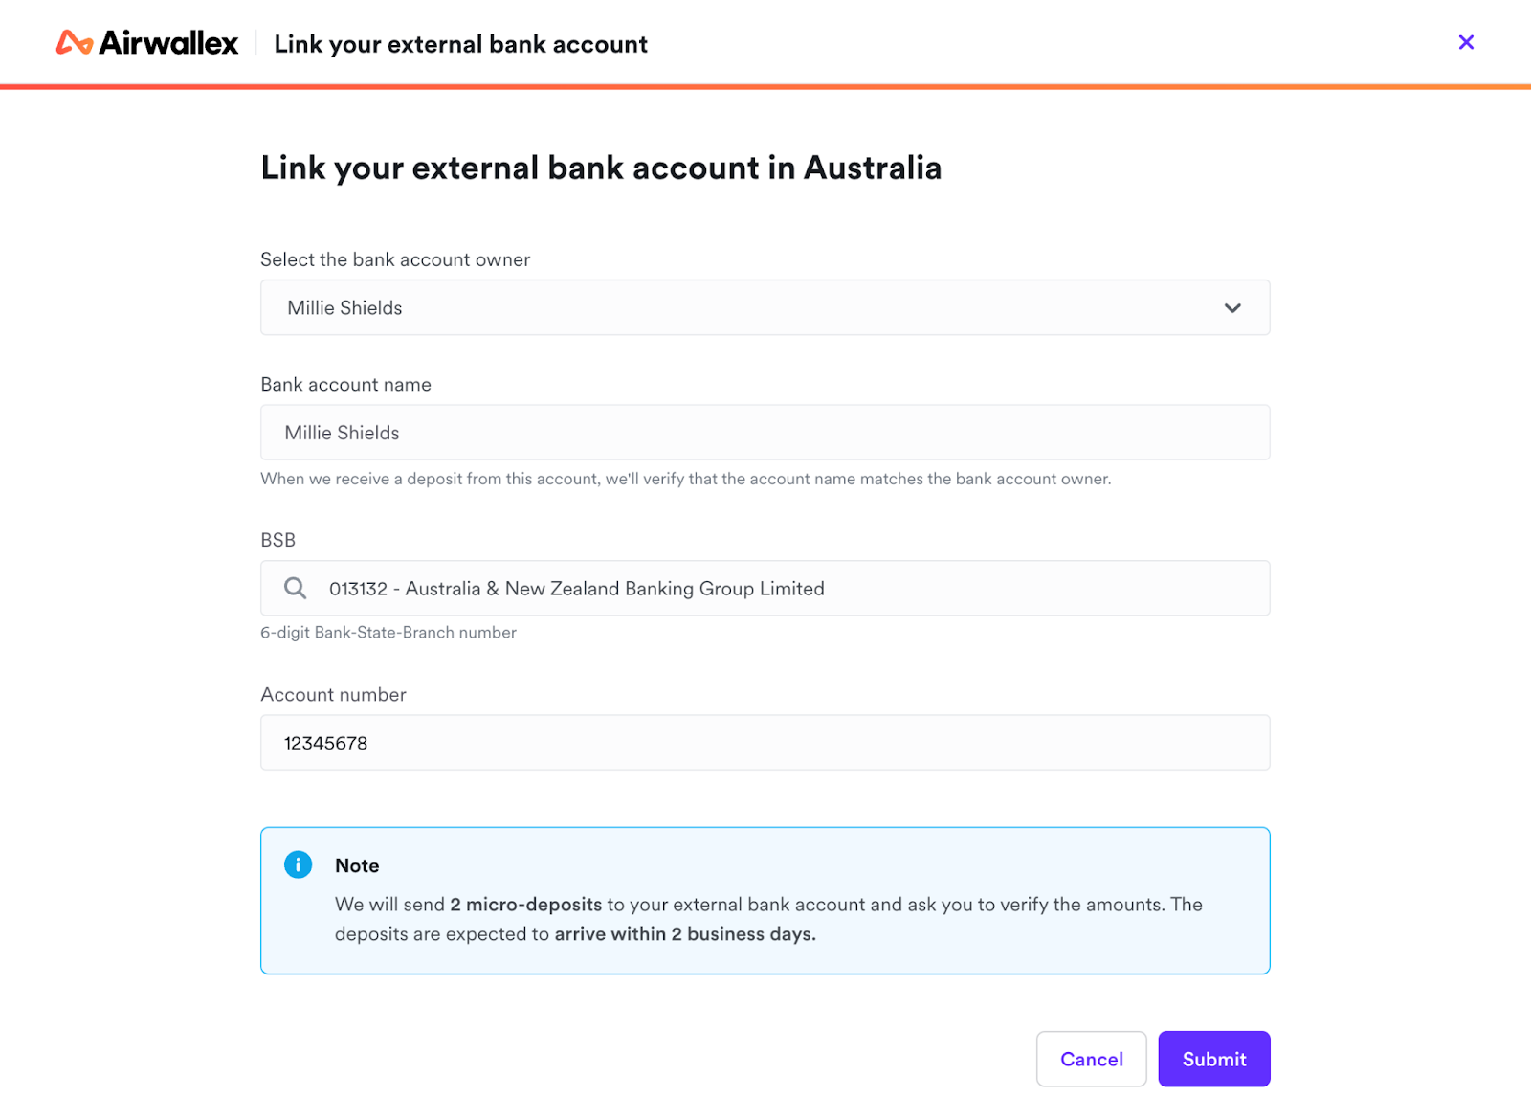1531x1120 pixels.
Task: Click the BSB search magnifier icon
Action: coord(296,588)
